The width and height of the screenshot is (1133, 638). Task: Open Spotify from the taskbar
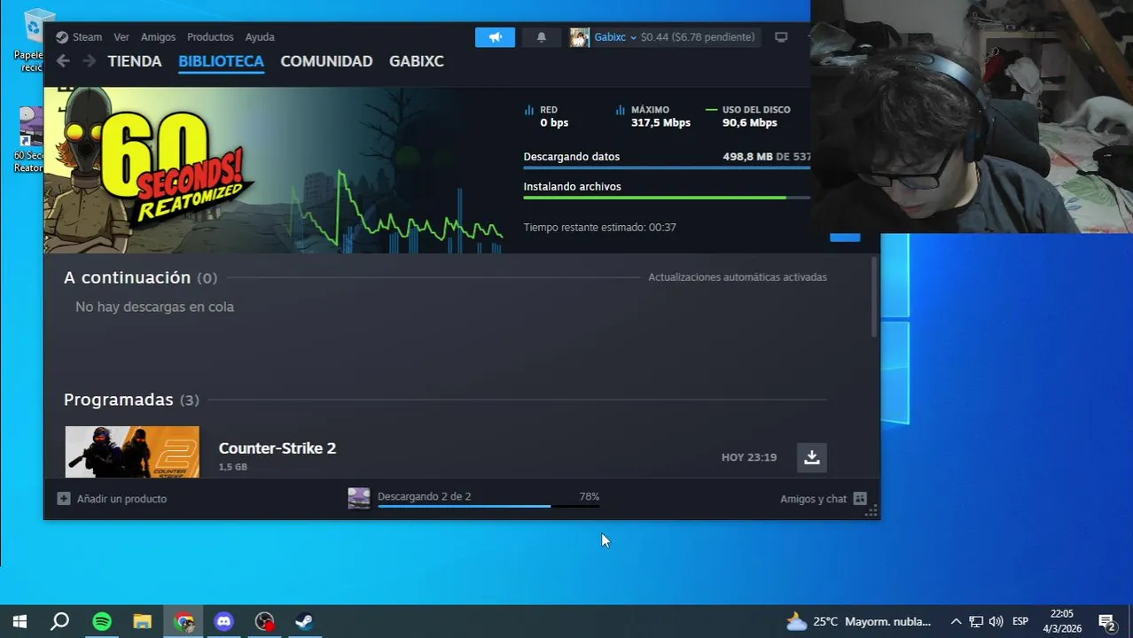pos(102,621)
